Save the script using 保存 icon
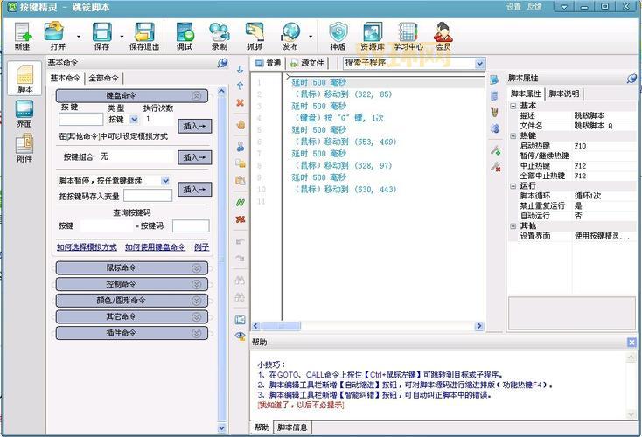Screen dimensions: 642x437 coord(101,36)
